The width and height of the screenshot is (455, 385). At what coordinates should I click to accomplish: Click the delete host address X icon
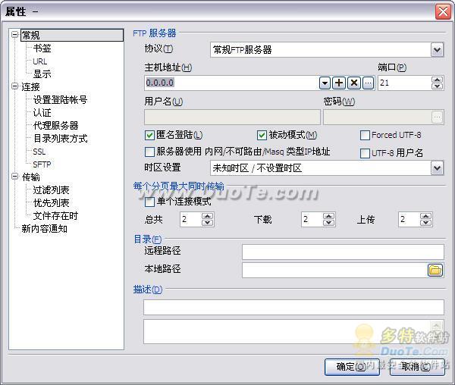point(354,83)
